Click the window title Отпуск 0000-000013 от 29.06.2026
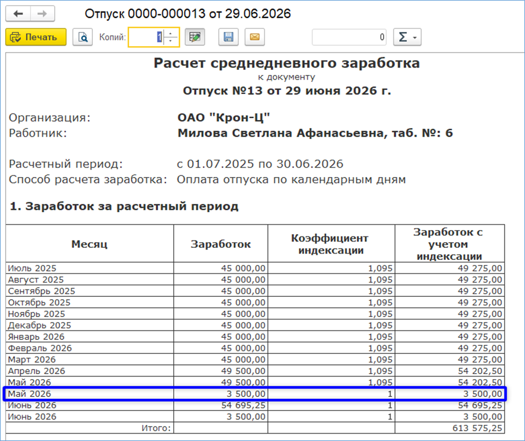Image resolution: width=525 pixels, height=441 pixels. pyautogui.click(x=187, y=14)
